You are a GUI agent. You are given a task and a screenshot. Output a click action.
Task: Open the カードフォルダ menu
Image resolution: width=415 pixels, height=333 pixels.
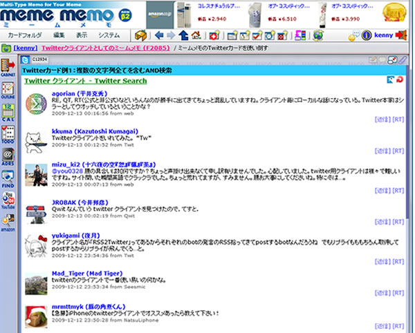25,35
